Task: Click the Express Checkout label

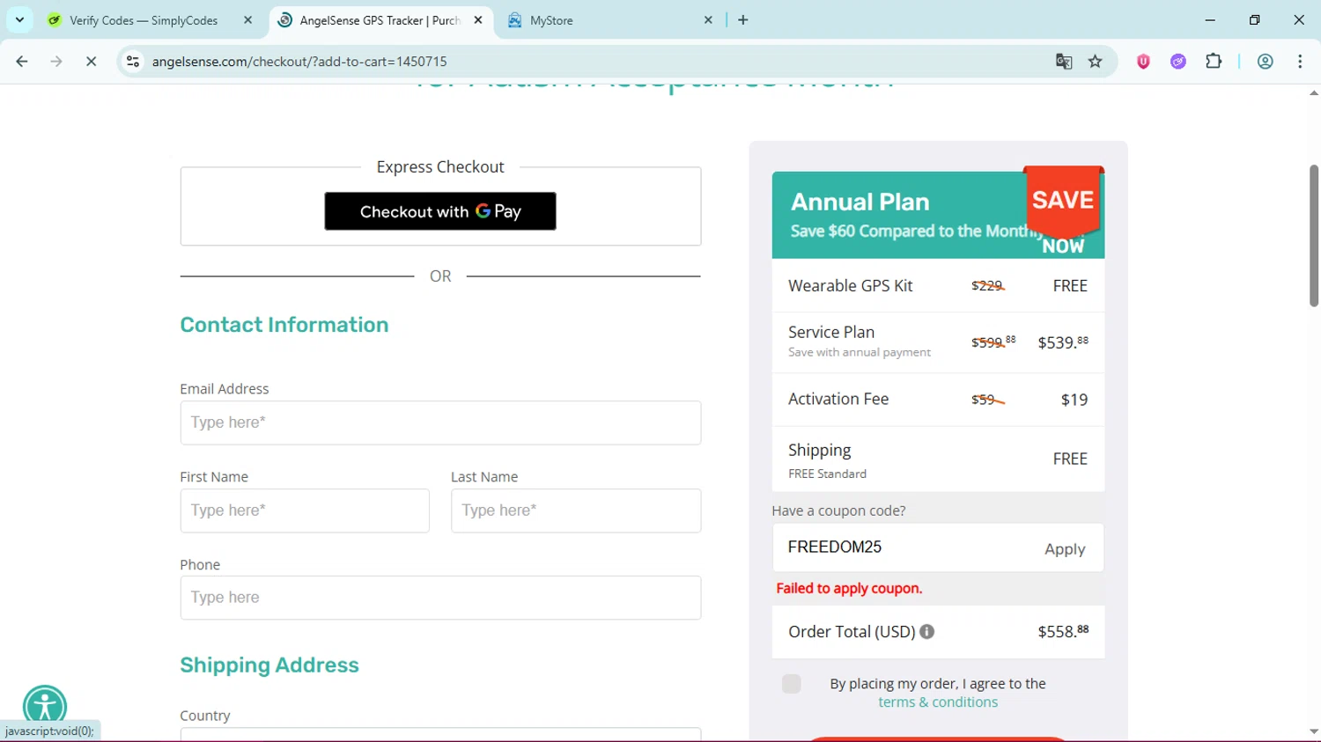Action: (x=440, y=167)
